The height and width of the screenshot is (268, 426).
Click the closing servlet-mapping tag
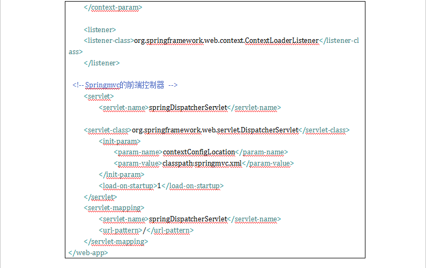116,242
